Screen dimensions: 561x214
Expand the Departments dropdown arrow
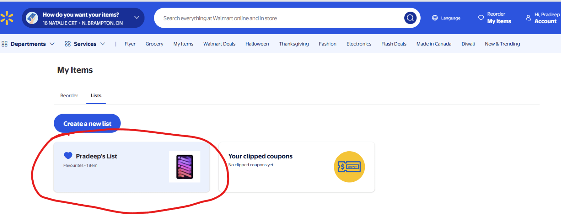click(x=52, y=44)
